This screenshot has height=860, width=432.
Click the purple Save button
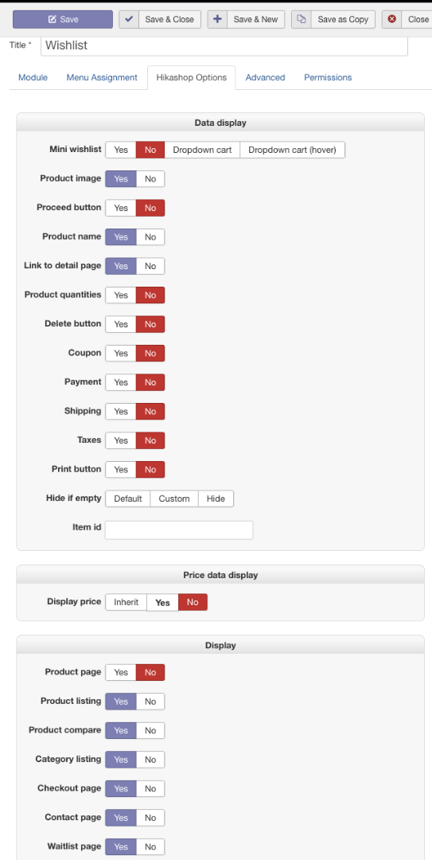(63, 19)
